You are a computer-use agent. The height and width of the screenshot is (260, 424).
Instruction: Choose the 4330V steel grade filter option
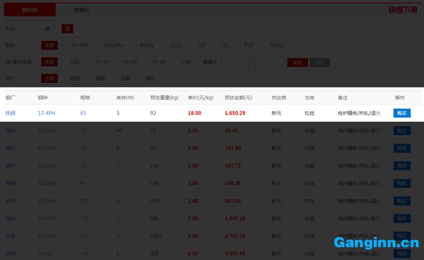click(147, 45)
